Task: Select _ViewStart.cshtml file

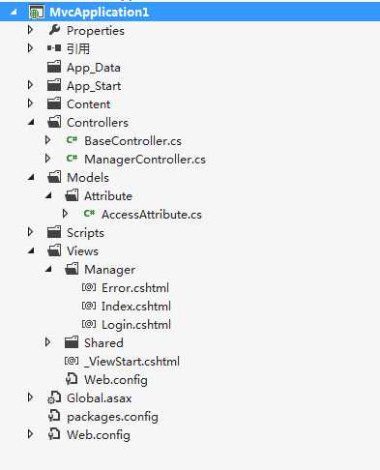Action: [x=132, y=362]
